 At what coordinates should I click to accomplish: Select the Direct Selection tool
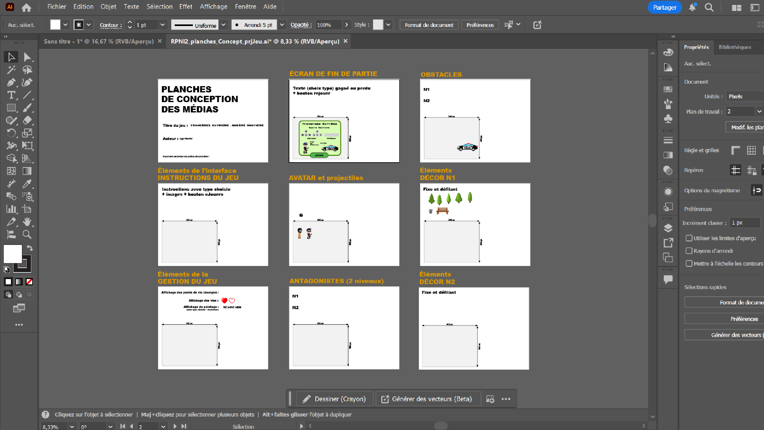[x=27, y=57]
